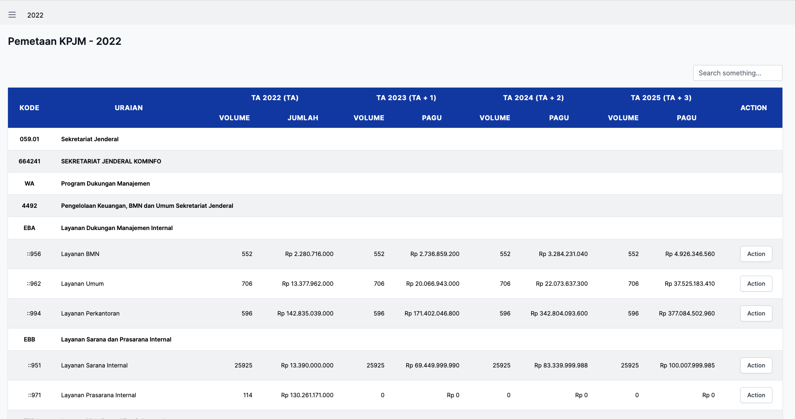Select the TA 2022 (TA) header
795x419 pixels.
pyautogui.click(x=275, y=98)
